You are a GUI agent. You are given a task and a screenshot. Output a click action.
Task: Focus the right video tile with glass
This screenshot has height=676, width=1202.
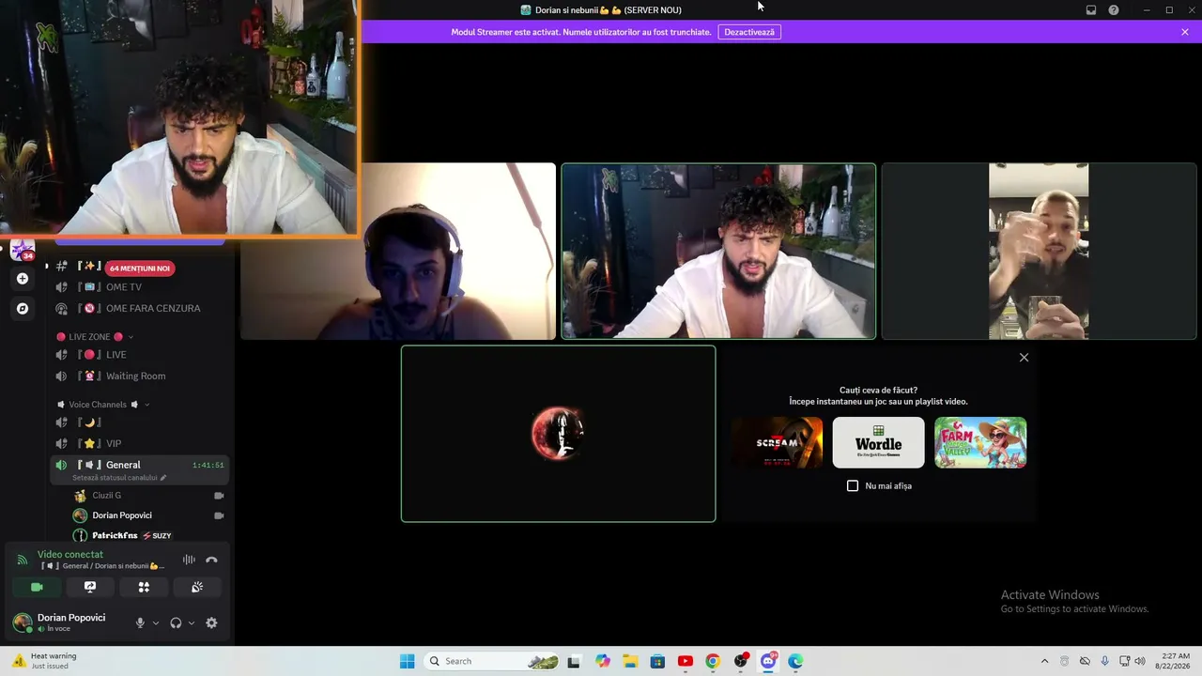[x=1039, y=252]
